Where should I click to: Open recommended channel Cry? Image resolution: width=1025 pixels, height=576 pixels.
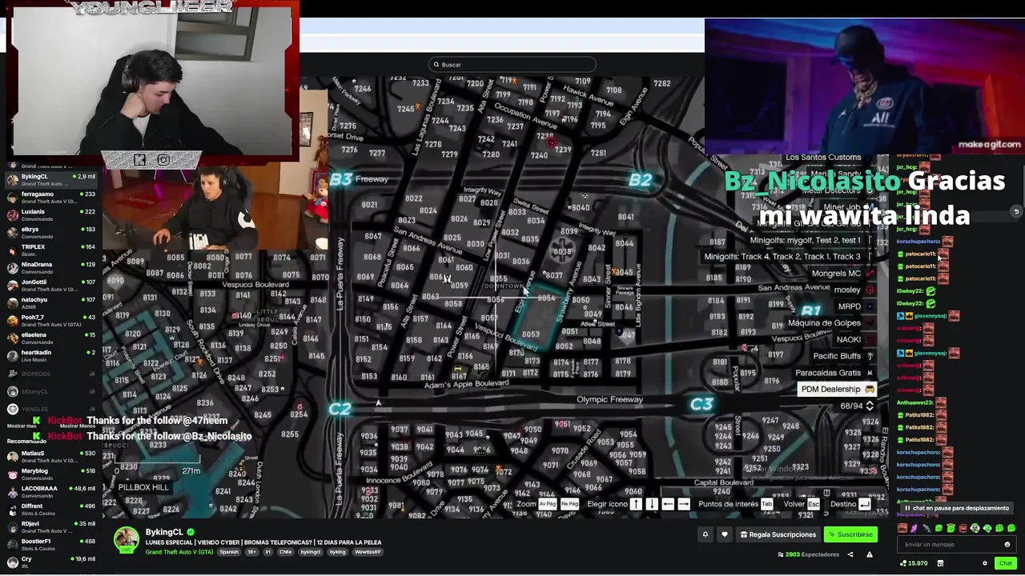click(x=51, y=562)
